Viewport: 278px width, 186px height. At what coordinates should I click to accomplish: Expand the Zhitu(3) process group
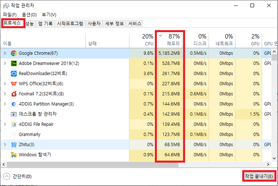tap(5, 145)
